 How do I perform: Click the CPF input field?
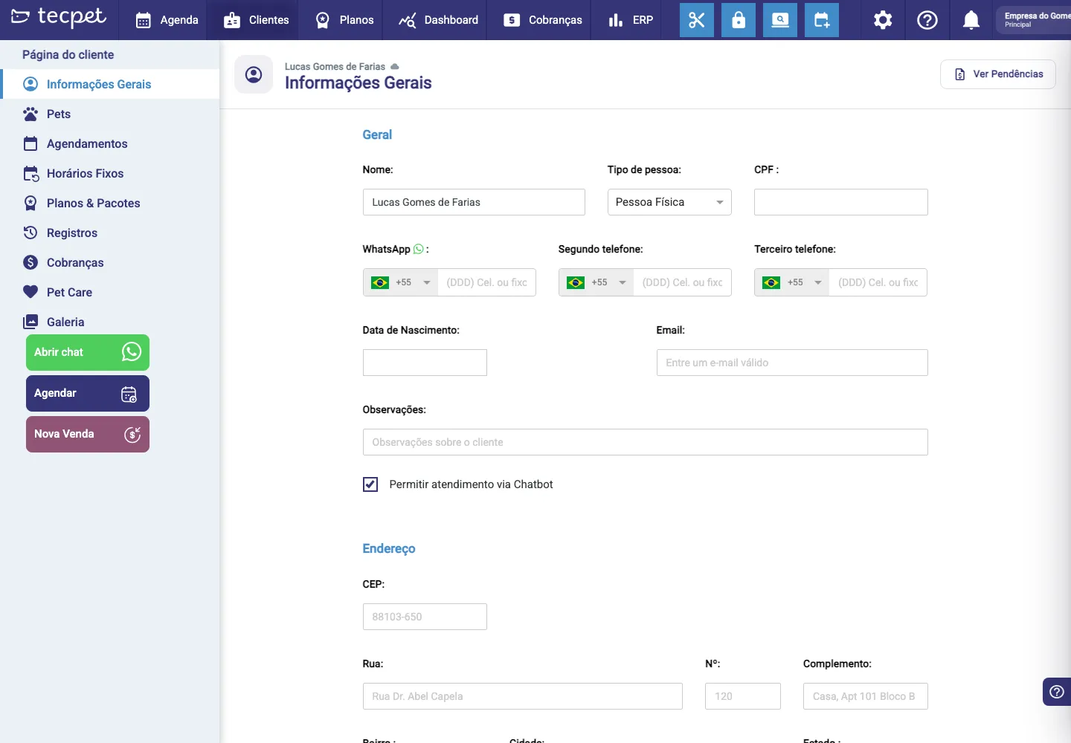tap(841, 202)
